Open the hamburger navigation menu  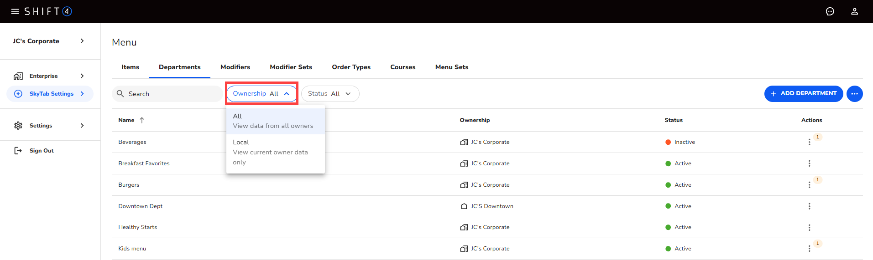pos(15,11)
